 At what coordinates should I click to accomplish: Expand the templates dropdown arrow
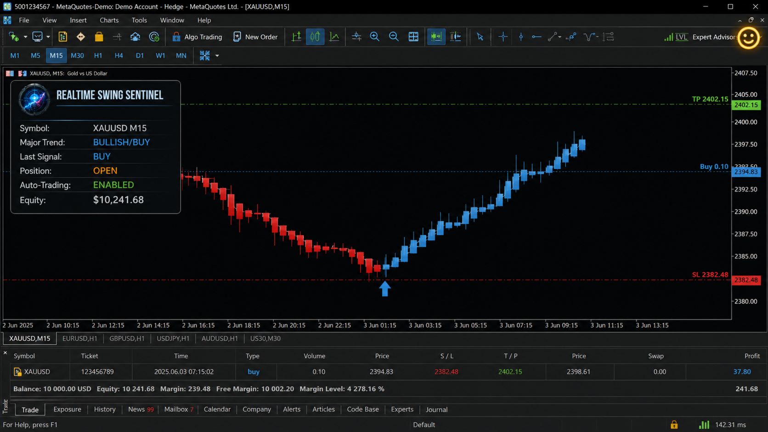point(217,56)
